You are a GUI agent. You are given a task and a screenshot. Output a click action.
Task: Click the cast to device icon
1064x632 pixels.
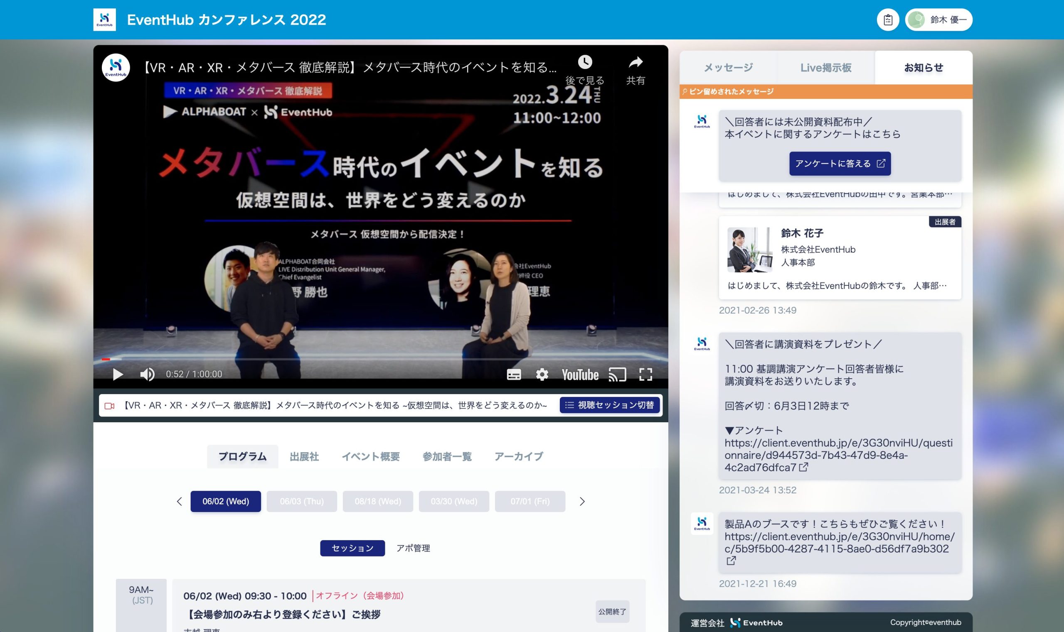[x=617, y=375]
